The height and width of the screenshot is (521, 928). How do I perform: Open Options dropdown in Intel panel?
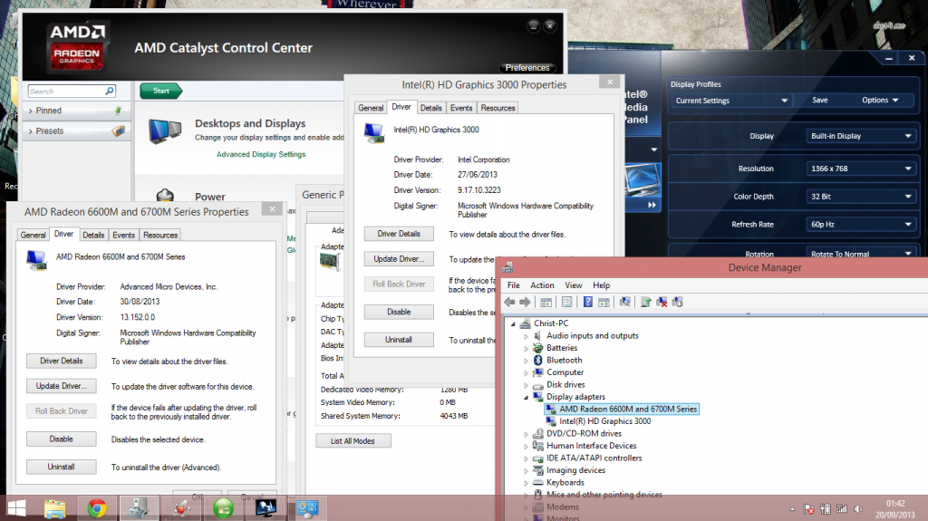click(x=880, y=100)
